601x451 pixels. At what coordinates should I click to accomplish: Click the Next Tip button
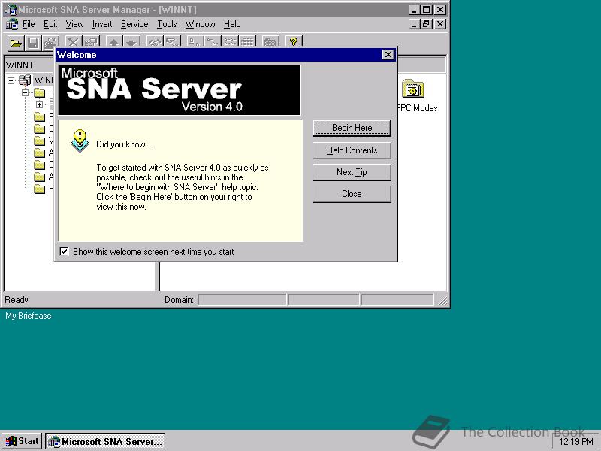pos(352,172)
